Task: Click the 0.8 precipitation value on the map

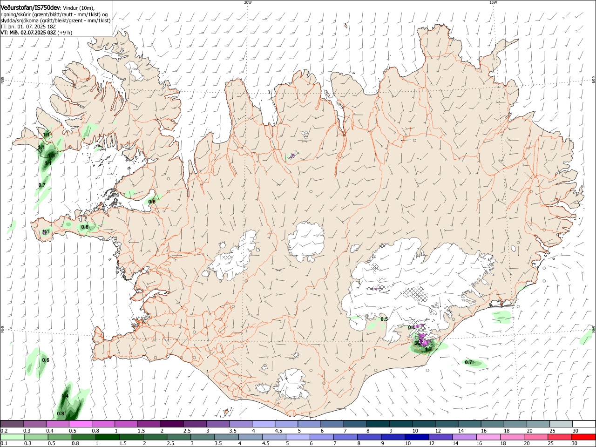Action: pos(61,413)
